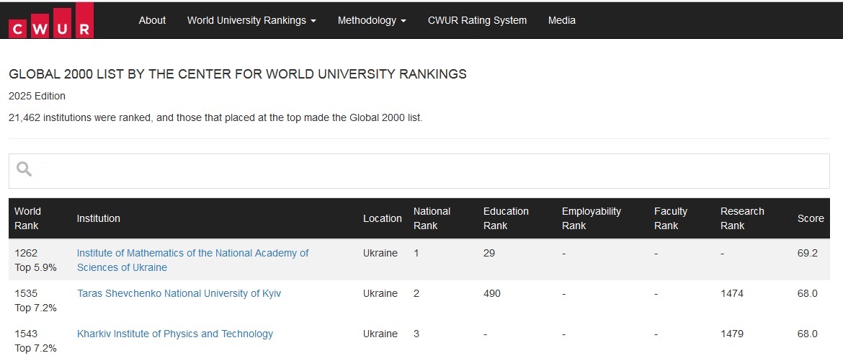The width and height of the screenshot is (843, 361).
Task: Open Institute of Mathematics of Ukraine link
Action: pyautogui.click(x=193, y=260)
